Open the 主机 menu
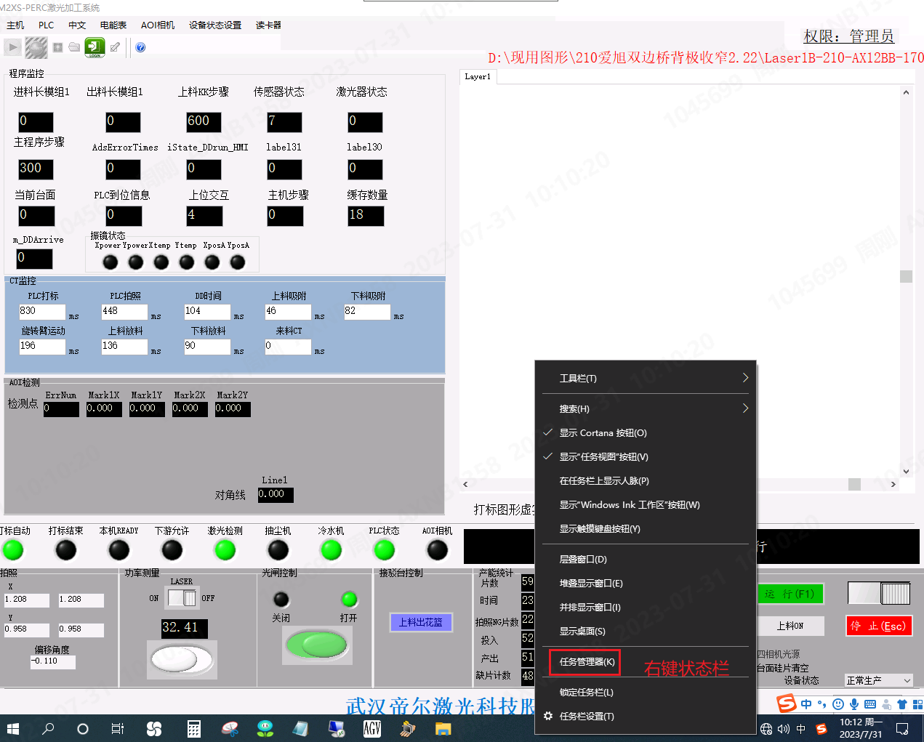 [x=15, y=25]
